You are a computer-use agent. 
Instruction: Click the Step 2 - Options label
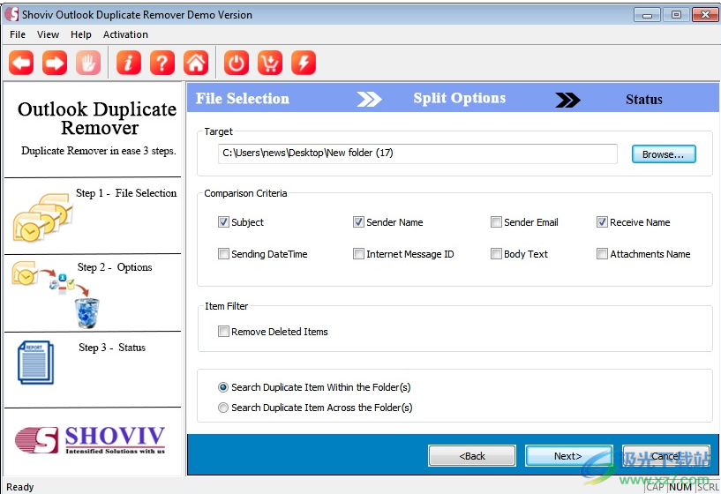click(x=115, y=267)
